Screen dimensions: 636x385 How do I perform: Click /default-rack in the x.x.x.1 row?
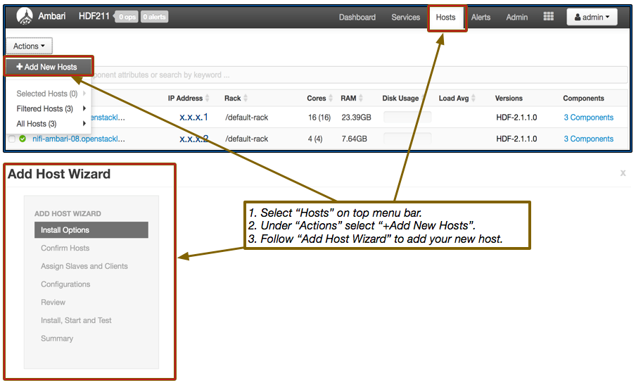247,118
